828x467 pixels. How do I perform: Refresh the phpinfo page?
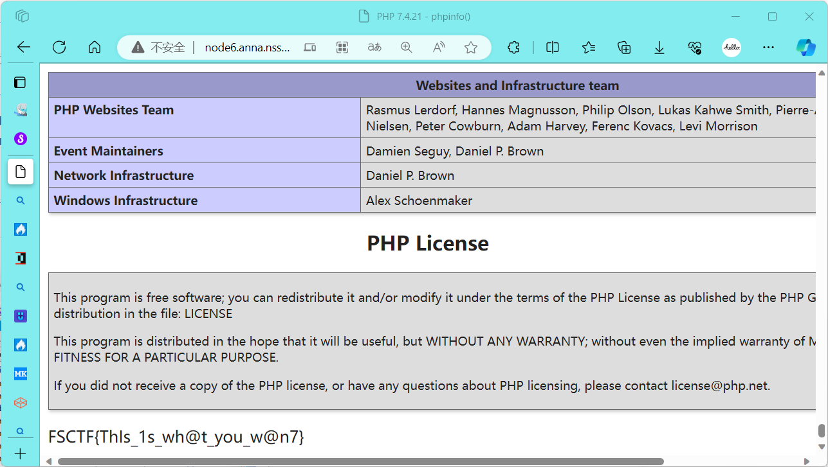(59, 47)
